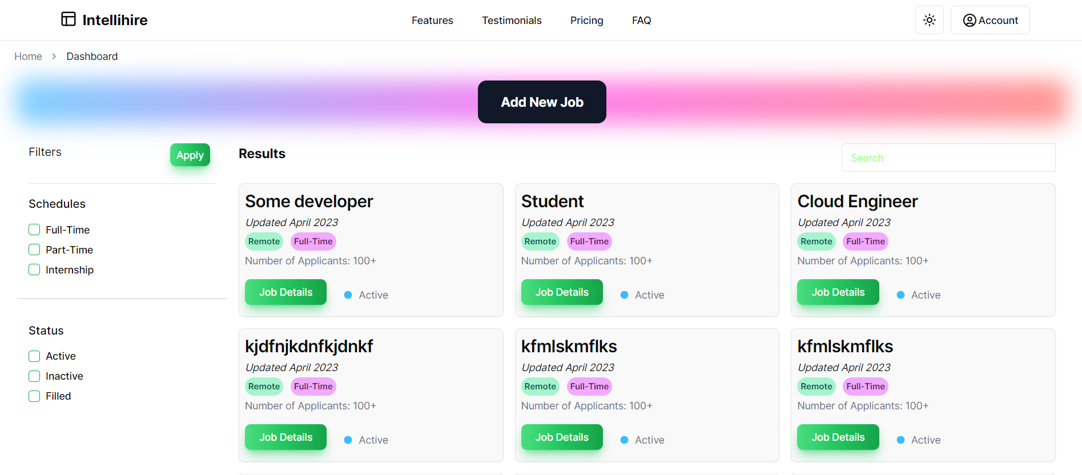Toggle the Inactive status filter
Screen dimensions: 1082x475
click(34, 376)
